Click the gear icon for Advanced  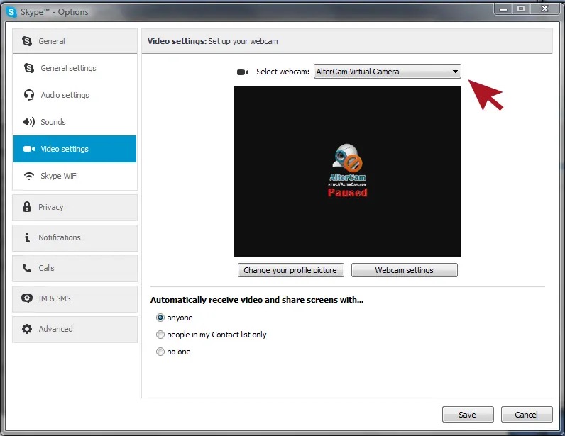(27, 329)
